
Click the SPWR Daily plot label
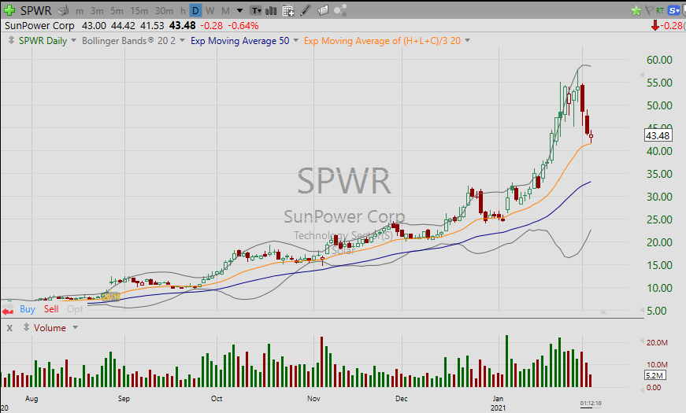(x=43, y=41)
